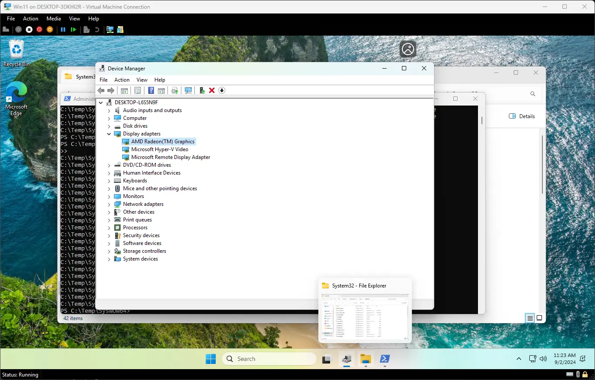The width and height of the screenshot is (595, 380).
Task: Click the Forward arrow in Device Manager toolbar
Action: click(x=111, y=90)
